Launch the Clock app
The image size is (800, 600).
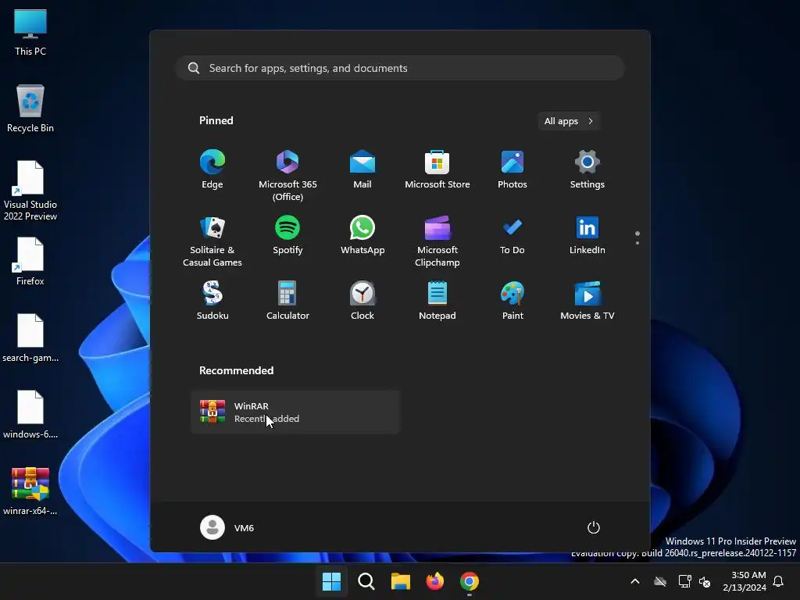click(x=362, y=301)
